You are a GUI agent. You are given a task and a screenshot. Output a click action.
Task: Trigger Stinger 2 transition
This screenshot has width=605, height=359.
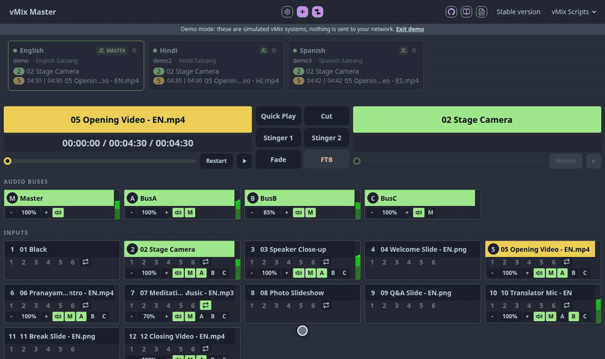(326, 138)
